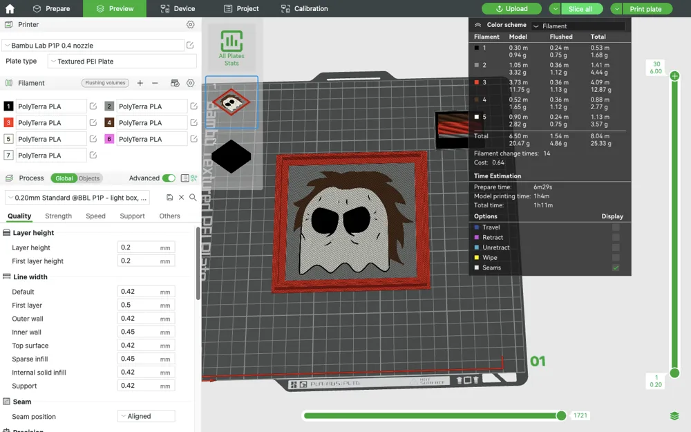Save the current process preset
The width and height of the screenshot is (691, 432).
click(x=169, y=198)
